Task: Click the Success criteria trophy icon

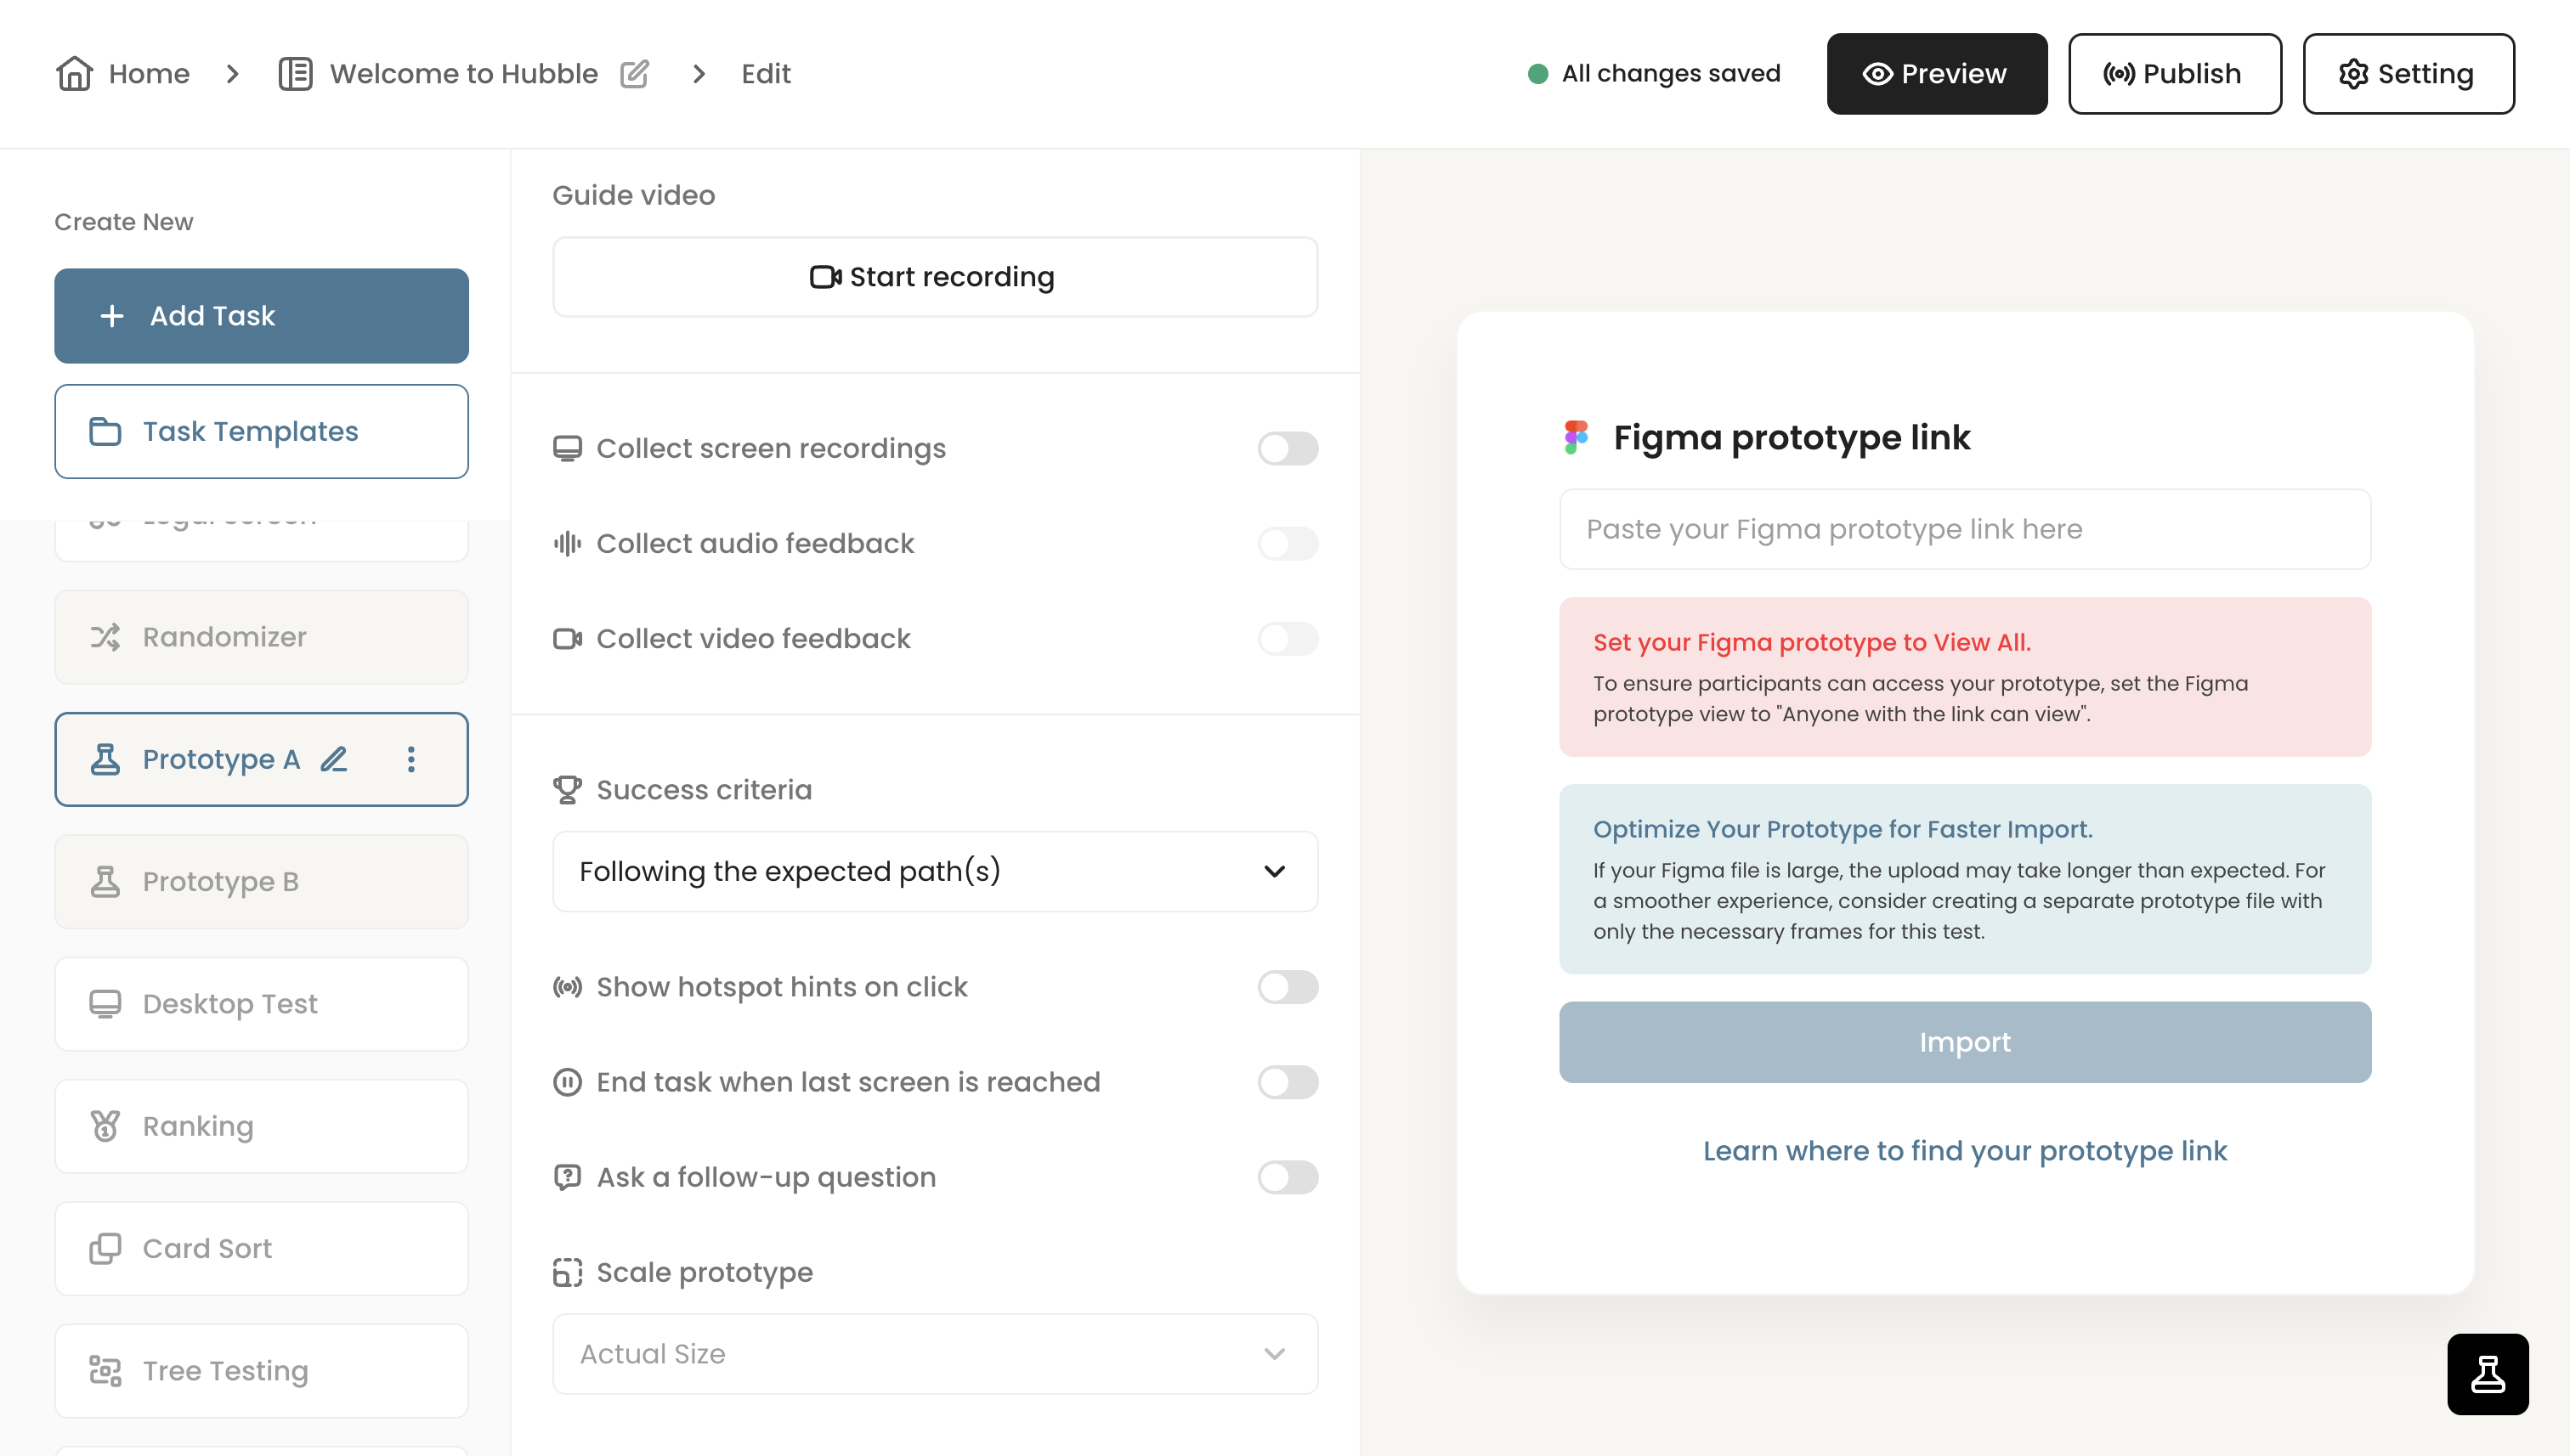Action: (x=567, y=789)
